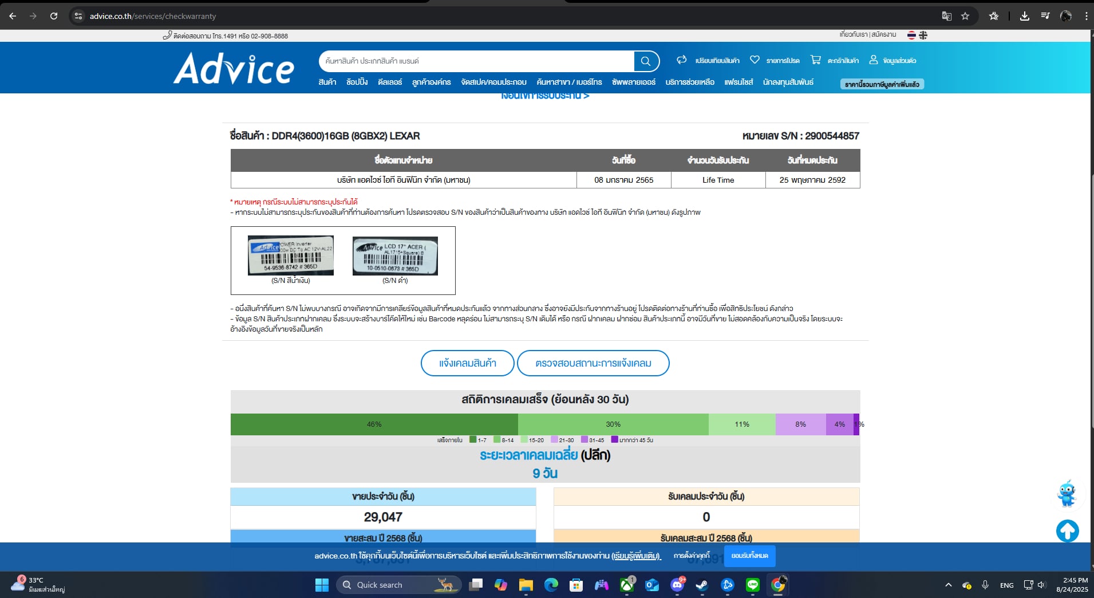Click the 46% dark green claim bar
This screenshot has width=1094, height=598.
[x=374, y=424]
